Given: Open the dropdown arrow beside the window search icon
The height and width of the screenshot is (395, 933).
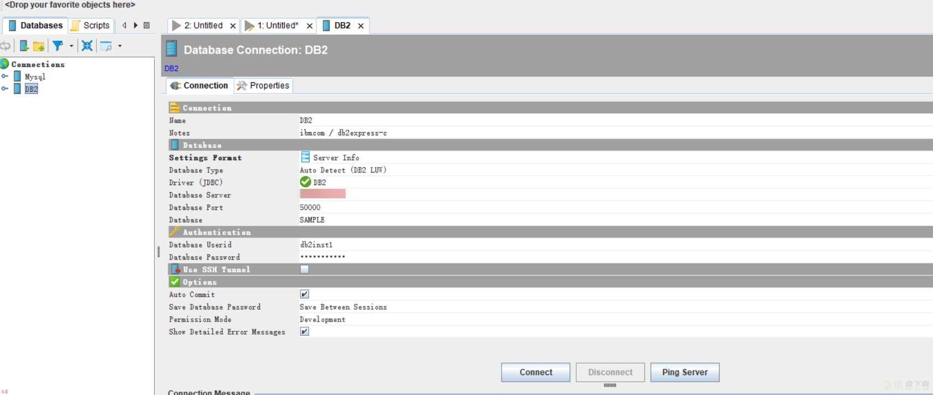Looking at the screenshot, I should 119,46.
